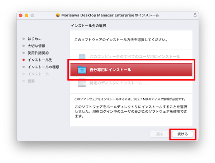This screenshot has height=163, width=215.
Task: Select the はじめに step
Action: coord(34,39)
